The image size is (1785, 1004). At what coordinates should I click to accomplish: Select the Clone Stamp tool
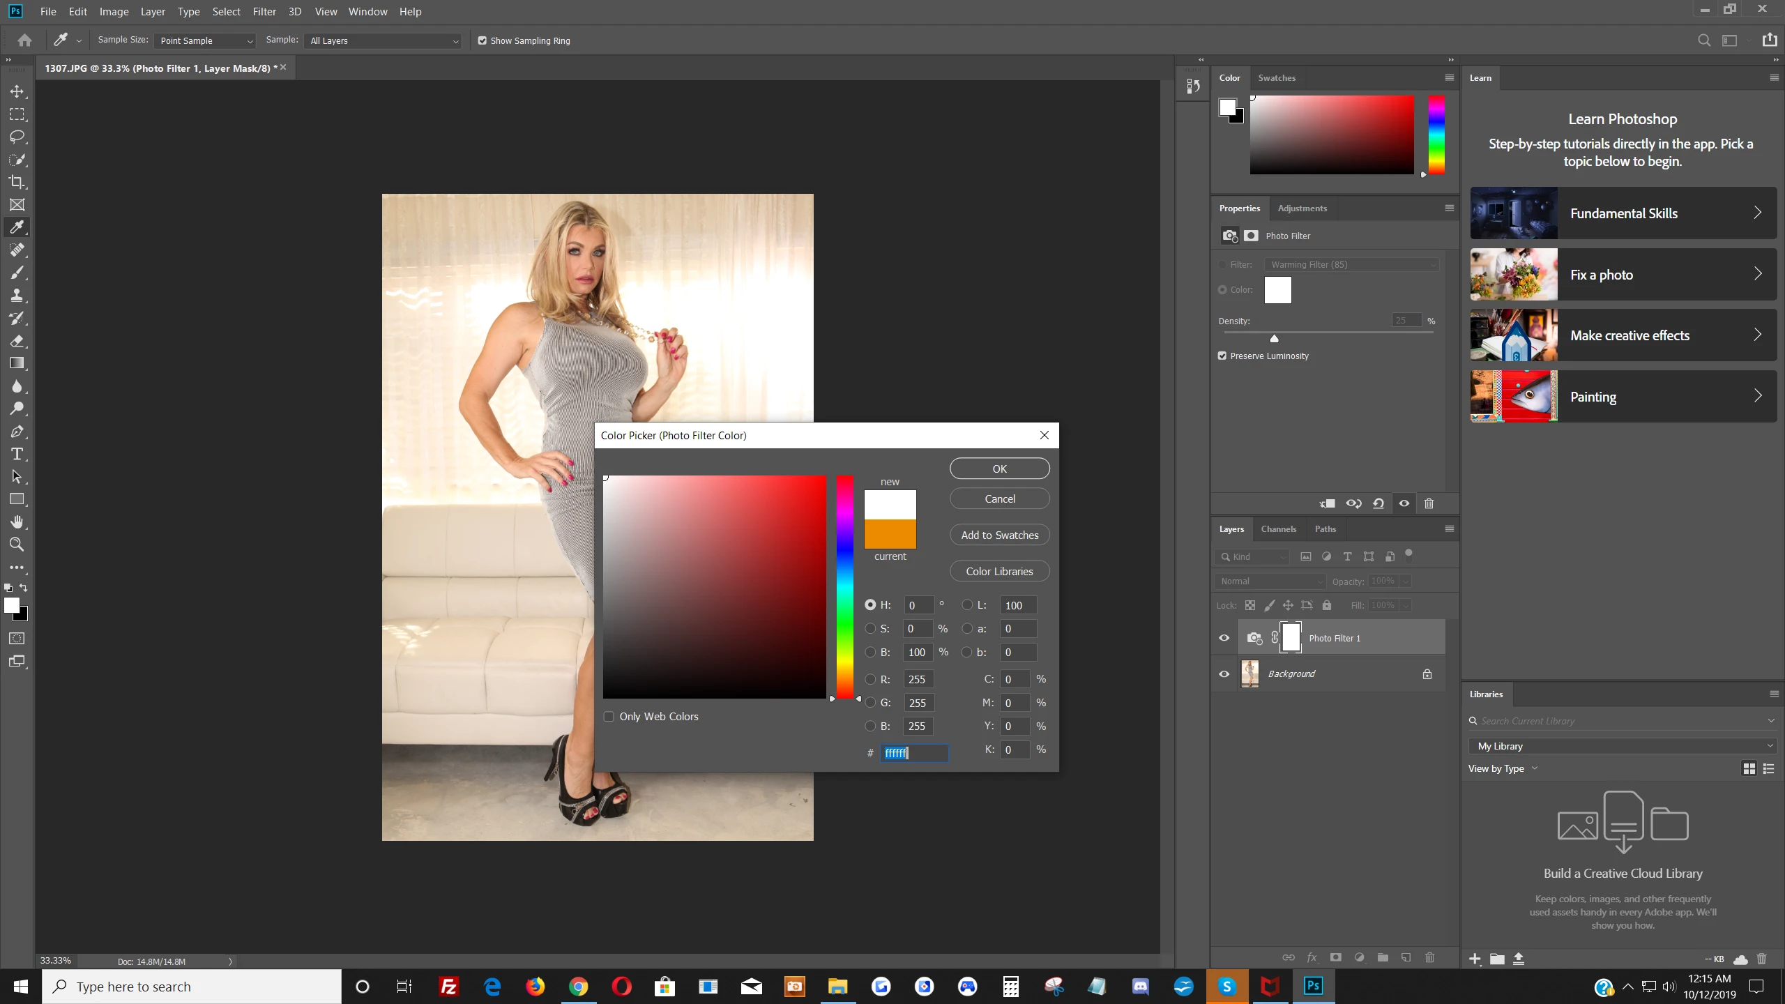pyautogui.click(x=17, y=296)
